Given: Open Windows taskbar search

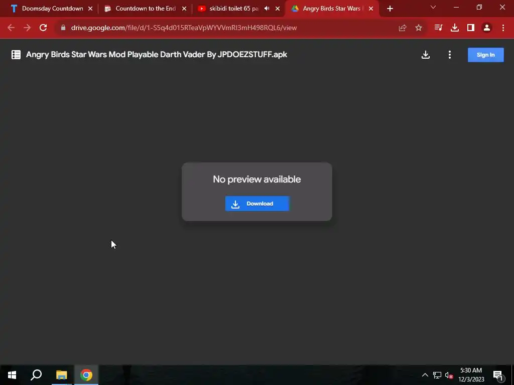Looking at the screenshot, I should pyautogui.click(x=36, y=375).
